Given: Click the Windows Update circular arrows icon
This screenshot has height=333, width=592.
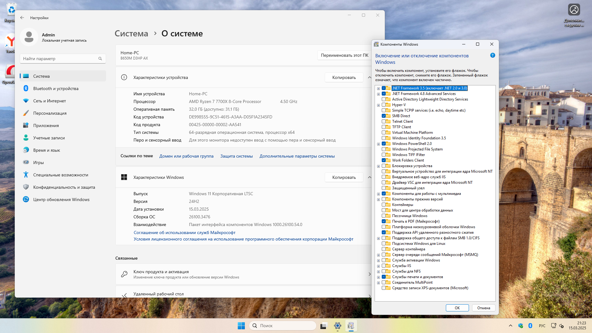Looking at the screenshot, I should click(x=26, y=199).
